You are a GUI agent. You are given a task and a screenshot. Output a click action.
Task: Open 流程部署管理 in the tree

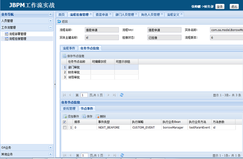point(17,34)
